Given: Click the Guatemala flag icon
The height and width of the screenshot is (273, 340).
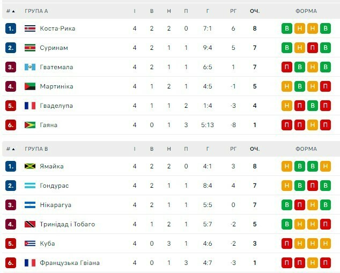Looking at the screenshot, I should [30, 67].
